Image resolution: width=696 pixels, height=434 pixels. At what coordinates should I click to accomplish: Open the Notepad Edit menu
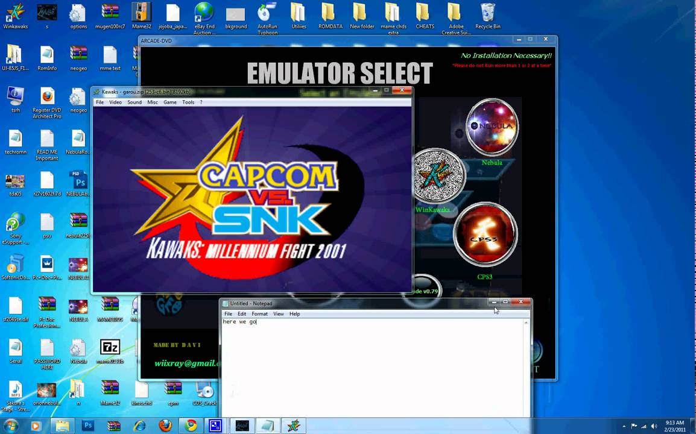point(242,313)
